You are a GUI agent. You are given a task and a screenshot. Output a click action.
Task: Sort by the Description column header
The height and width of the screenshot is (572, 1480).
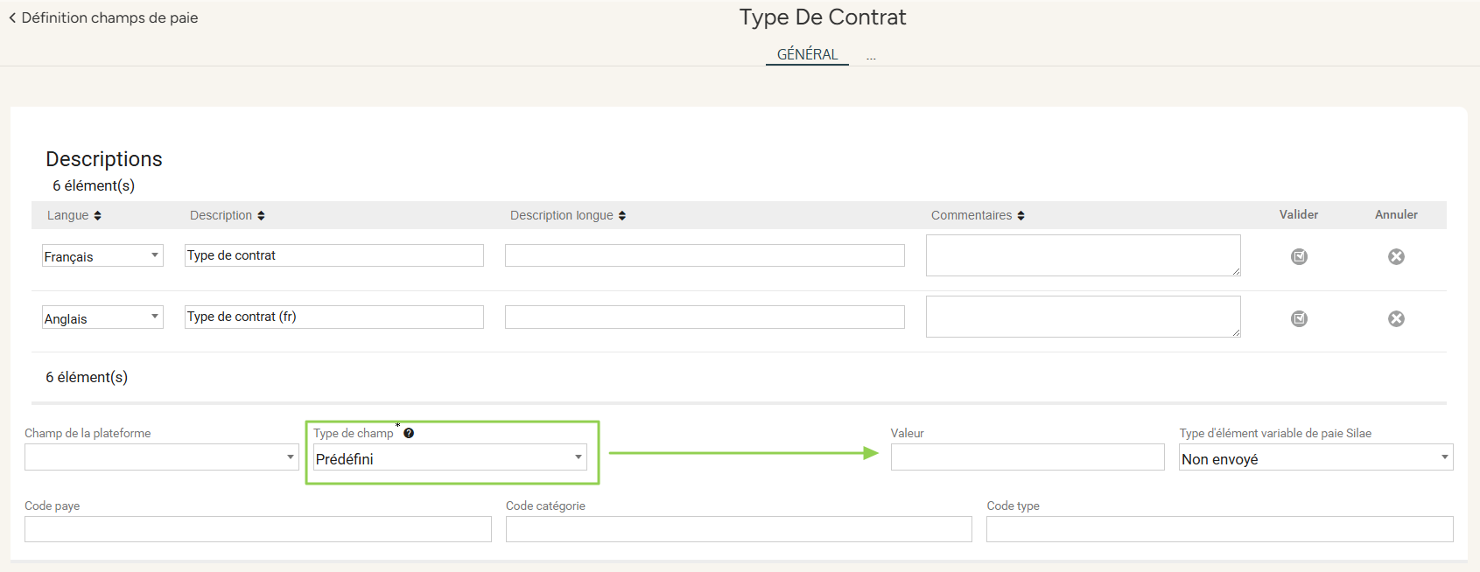pyautogui.click(x=227, y=215)
